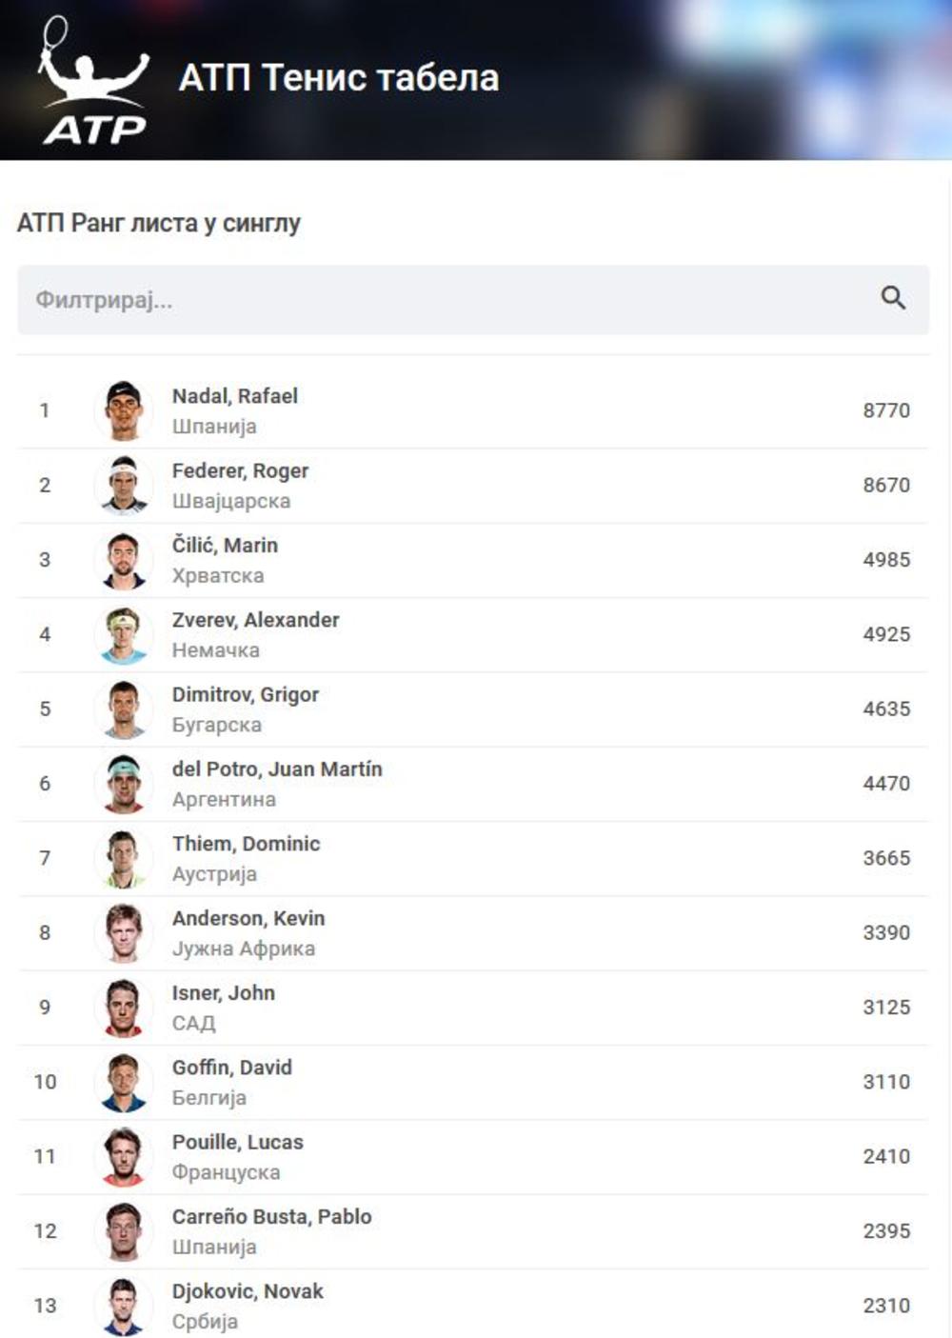Click Carreño Busta, Pablo name

271,1216
